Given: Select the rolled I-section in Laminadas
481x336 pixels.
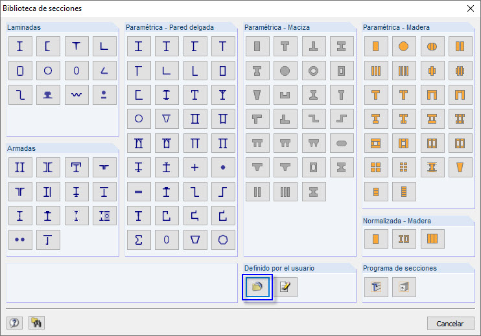Looking at the screenshot, I should pos(20,46).
